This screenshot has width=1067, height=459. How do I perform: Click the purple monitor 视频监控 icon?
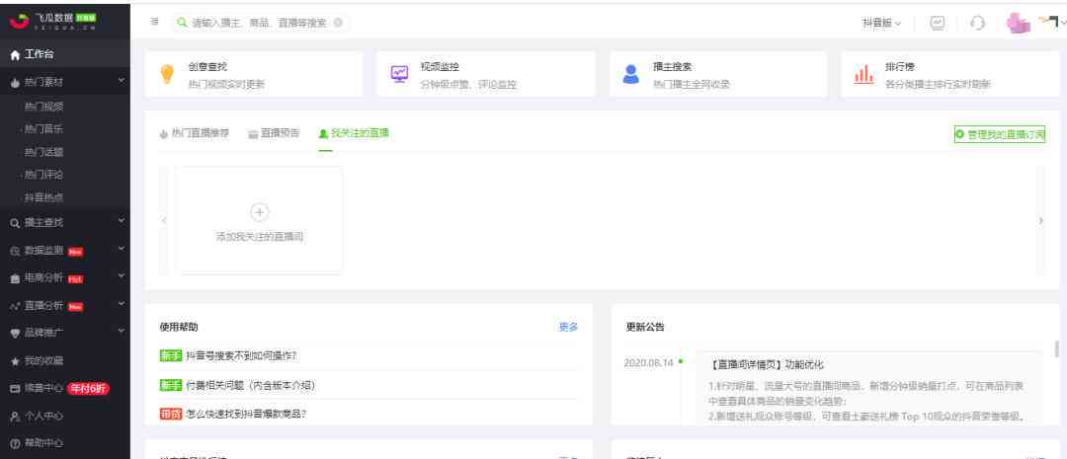tap(399, 73)
